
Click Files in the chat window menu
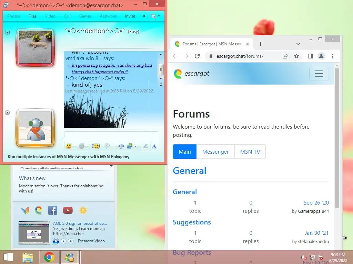point(32,16)
